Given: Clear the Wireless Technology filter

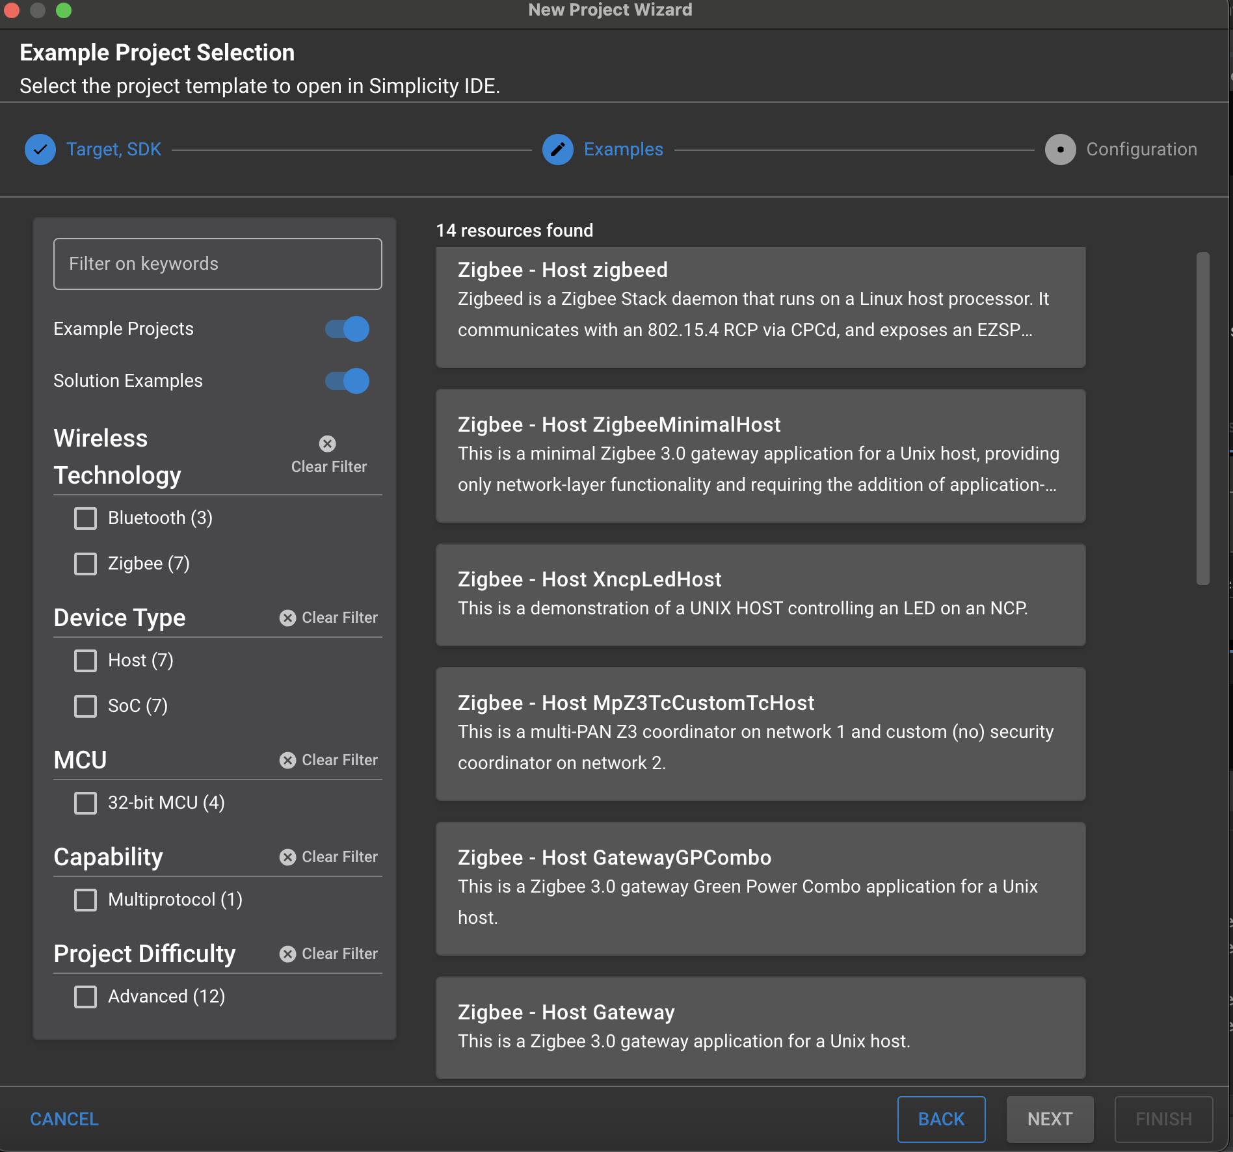Looking at the screenshot, I should pos(328,454).
